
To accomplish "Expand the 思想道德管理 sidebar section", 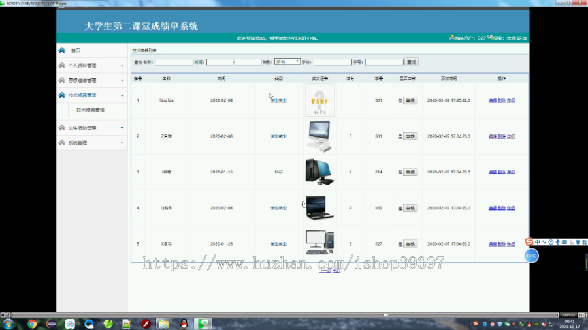I will coord(92,80).
